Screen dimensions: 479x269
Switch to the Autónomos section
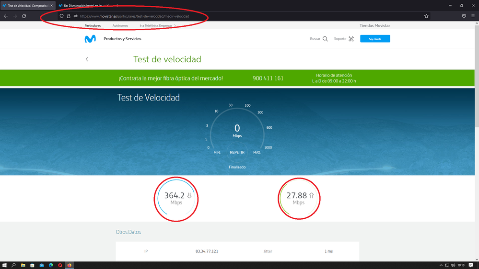120,25
